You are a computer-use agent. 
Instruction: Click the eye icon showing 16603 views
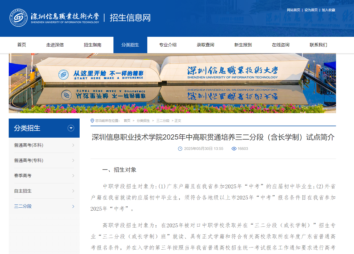click(234, 149)
